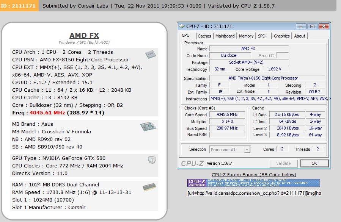This screenshot has height=222, width=341.
Task: Click the motherboard icon beside MB Brand
Action: click(x=148, y=126)
